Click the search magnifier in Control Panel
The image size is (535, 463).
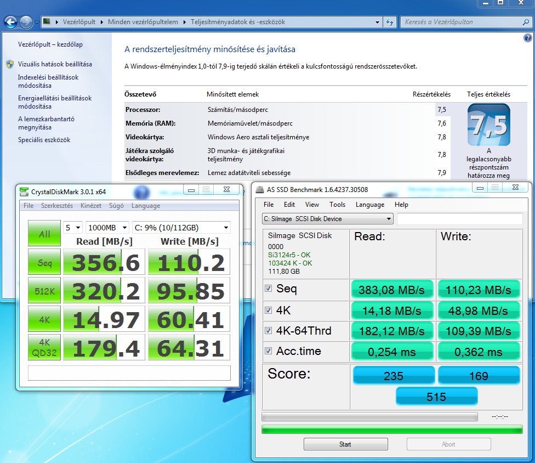click(x=526, y=22)
